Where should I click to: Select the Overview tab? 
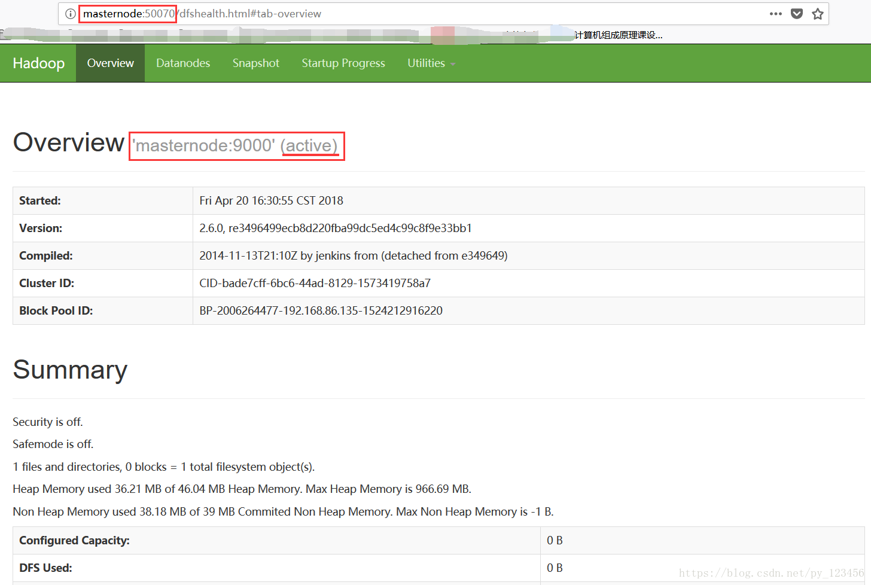tap(111, 63)
